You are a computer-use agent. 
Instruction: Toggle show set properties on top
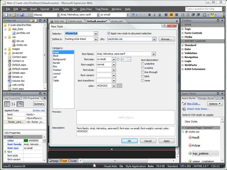(20, 104)
